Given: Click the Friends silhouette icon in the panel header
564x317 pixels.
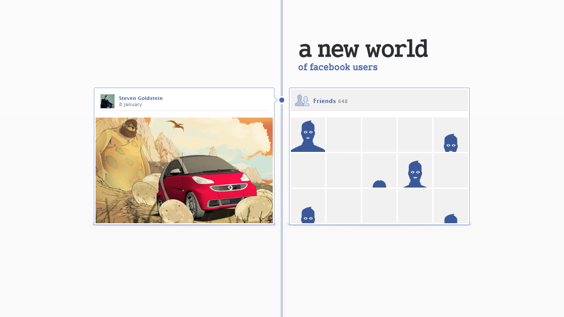Looking at the screenshot, I should pos(302,101).
